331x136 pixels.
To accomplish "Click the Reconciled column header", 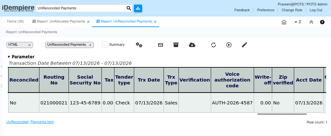I will coord(24,80).
